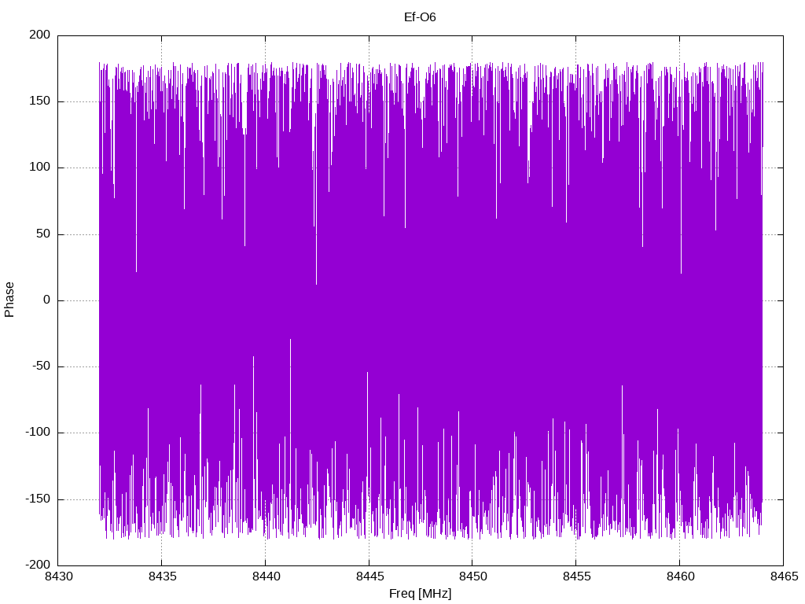Click the 150 phase tick label
Image resolution: width=805 pixels, height=604 pixels.
pos(40,101)
